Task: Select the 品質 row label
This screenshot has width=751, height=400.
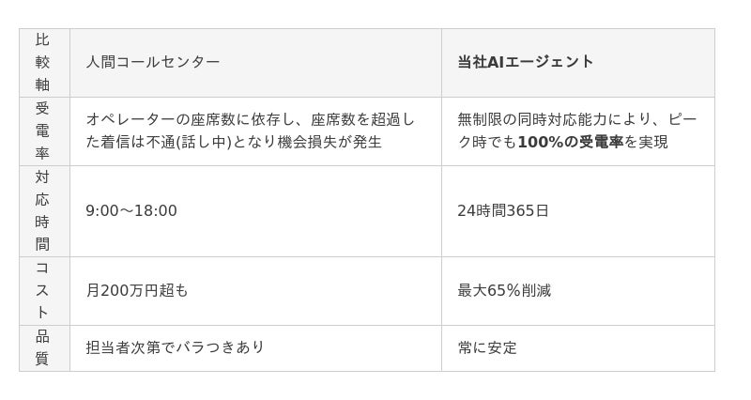Action: point(44,348)
